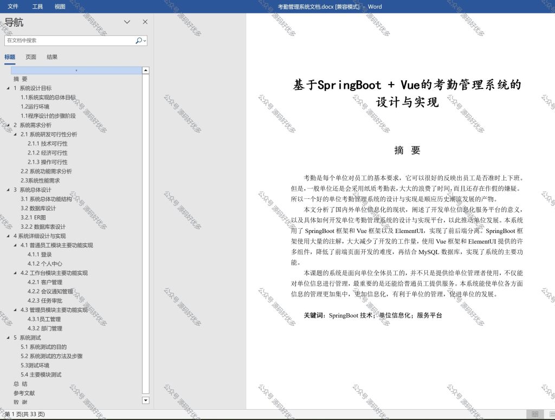
Task: Select heading 2.2 系统功能需求分析
Action: click(46, 171)
